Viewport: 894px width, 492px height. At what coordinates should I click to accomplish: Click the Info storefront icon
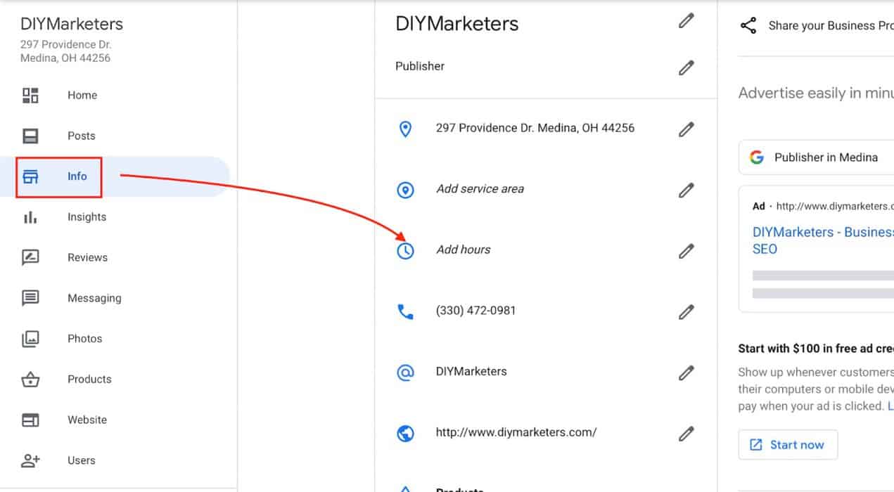[x=30, y=176]
